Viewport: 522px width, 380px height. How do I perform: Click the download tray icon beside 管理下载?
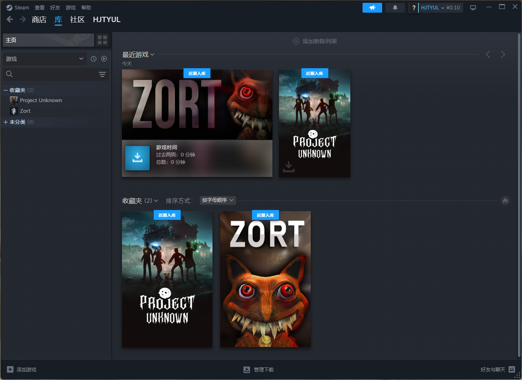[x=246, y=370]
